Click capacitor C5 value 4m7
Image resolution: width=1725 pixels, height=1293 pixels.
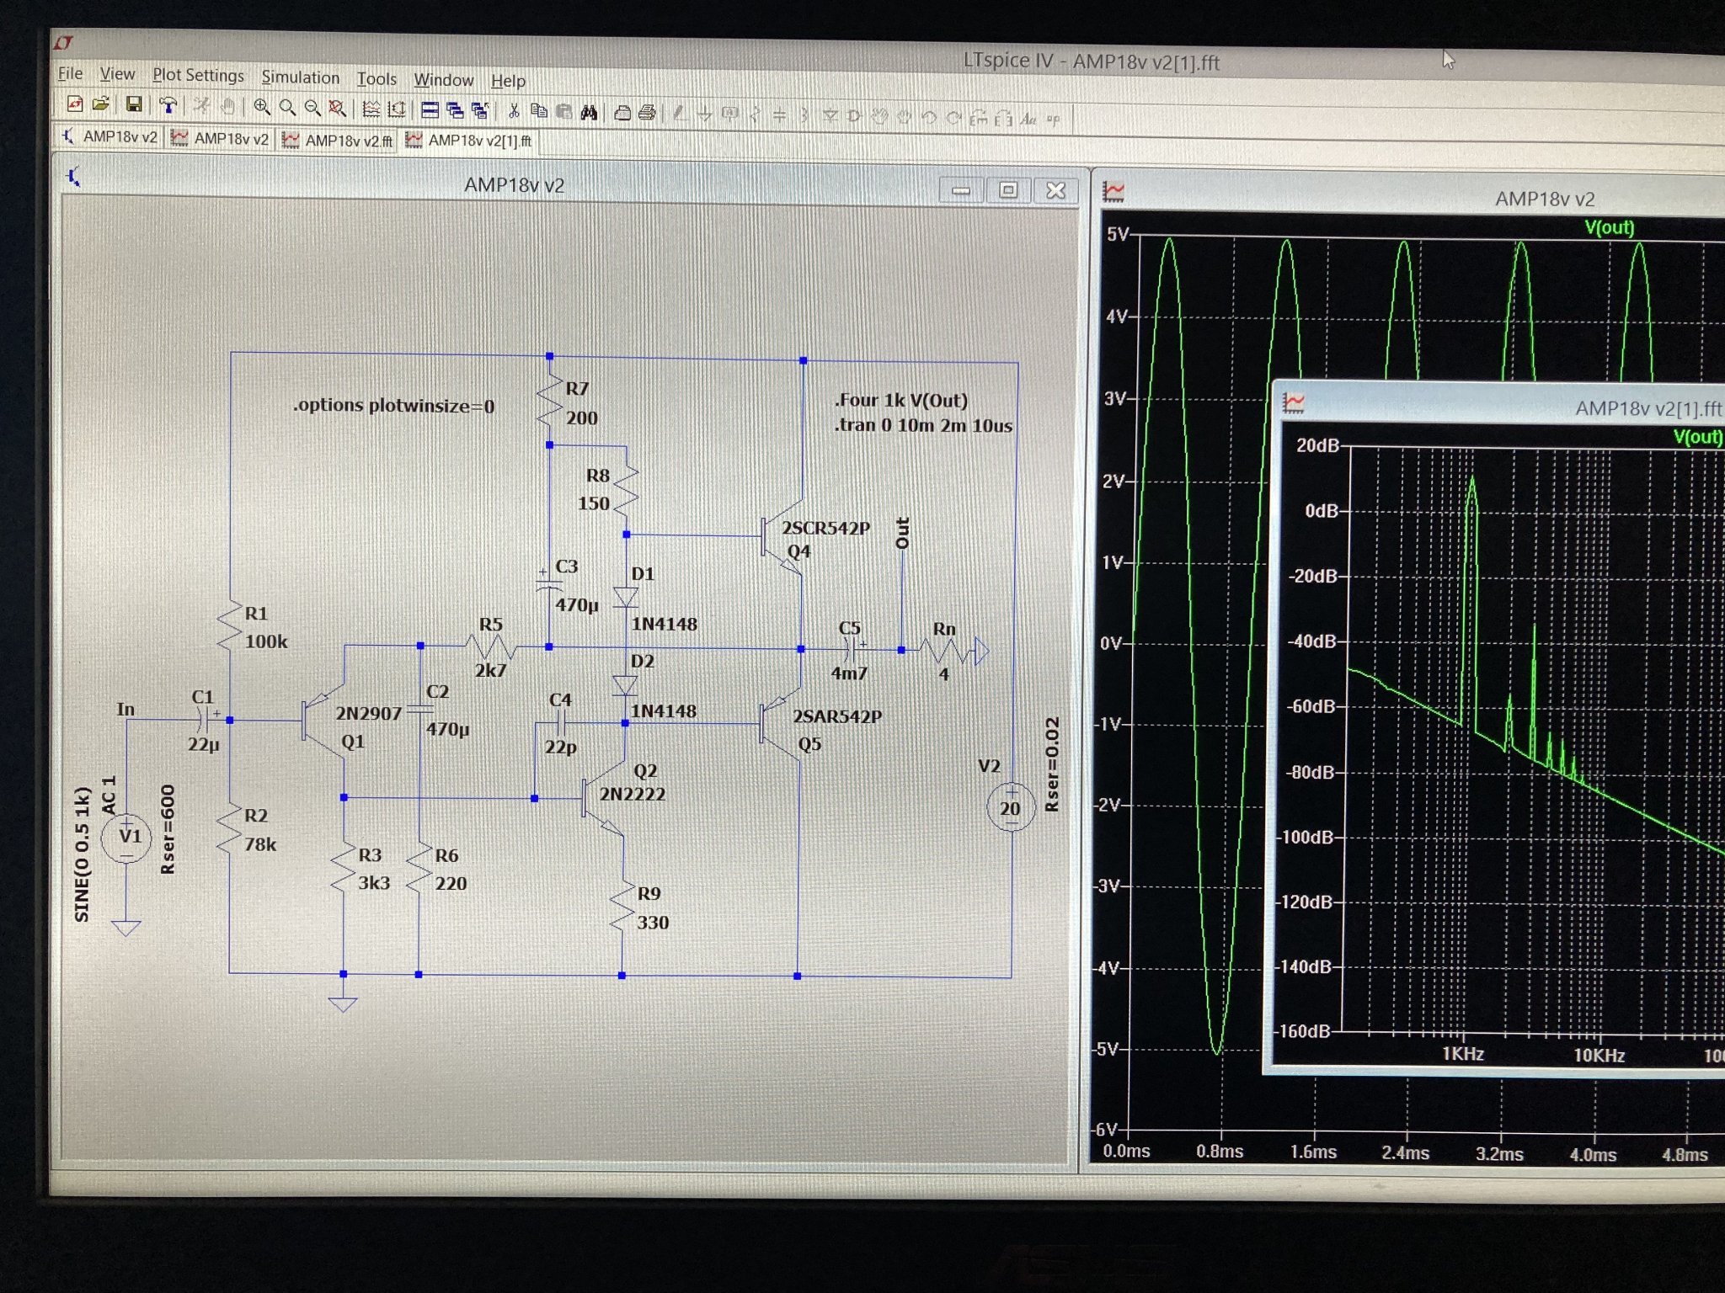849,673
